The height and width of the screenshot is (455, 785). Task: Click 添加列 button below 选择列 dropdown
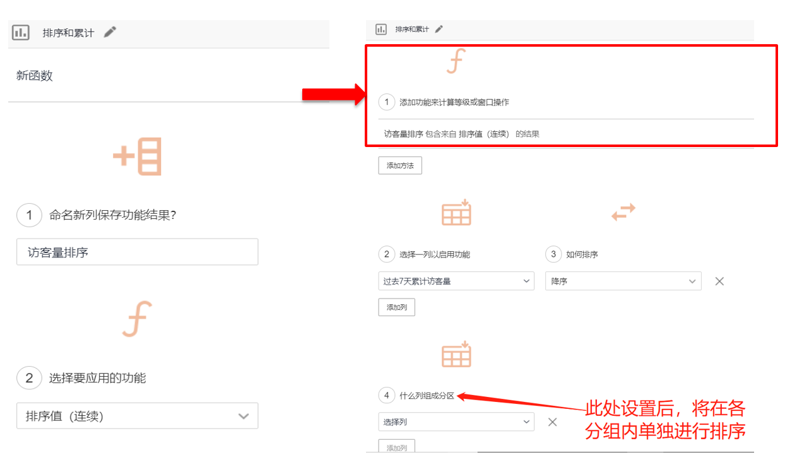[397, 447]
